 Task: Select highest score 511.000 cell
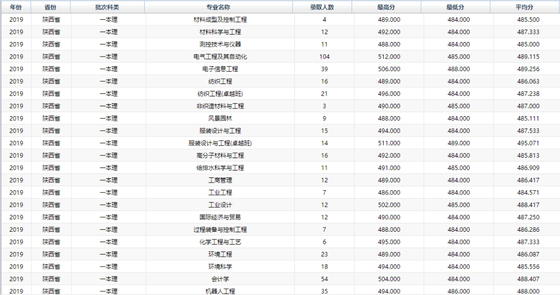[389, 143]
